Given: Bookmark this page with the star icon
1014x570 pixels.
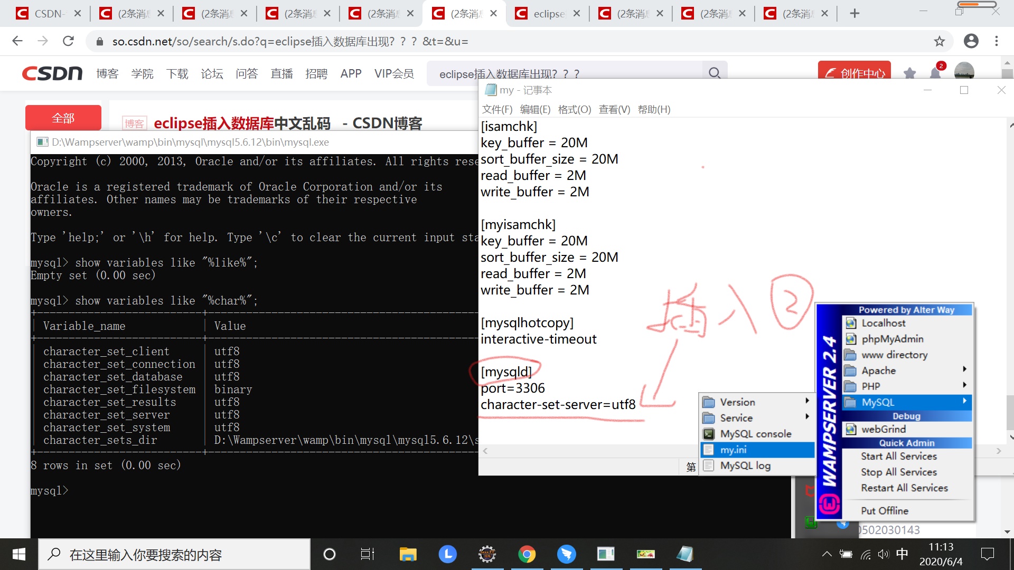Looking at the screenshot, I should click(939, 41).
